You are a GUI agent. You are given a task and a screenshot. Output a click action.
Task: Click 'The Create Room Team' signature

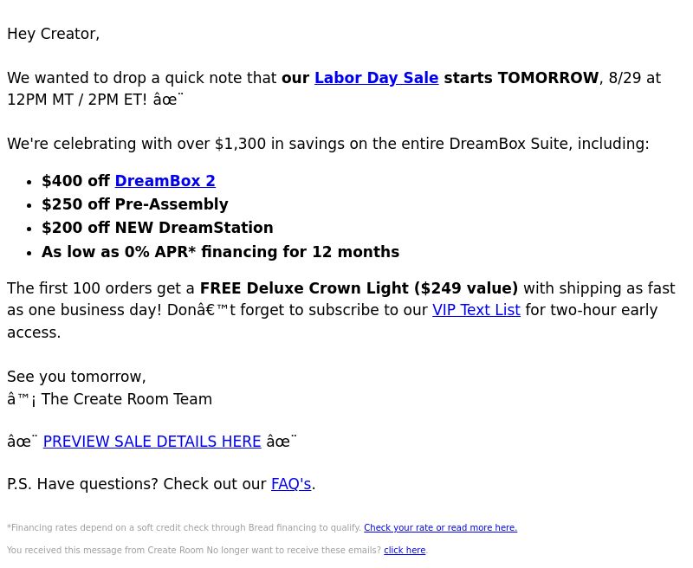[126, 399]
